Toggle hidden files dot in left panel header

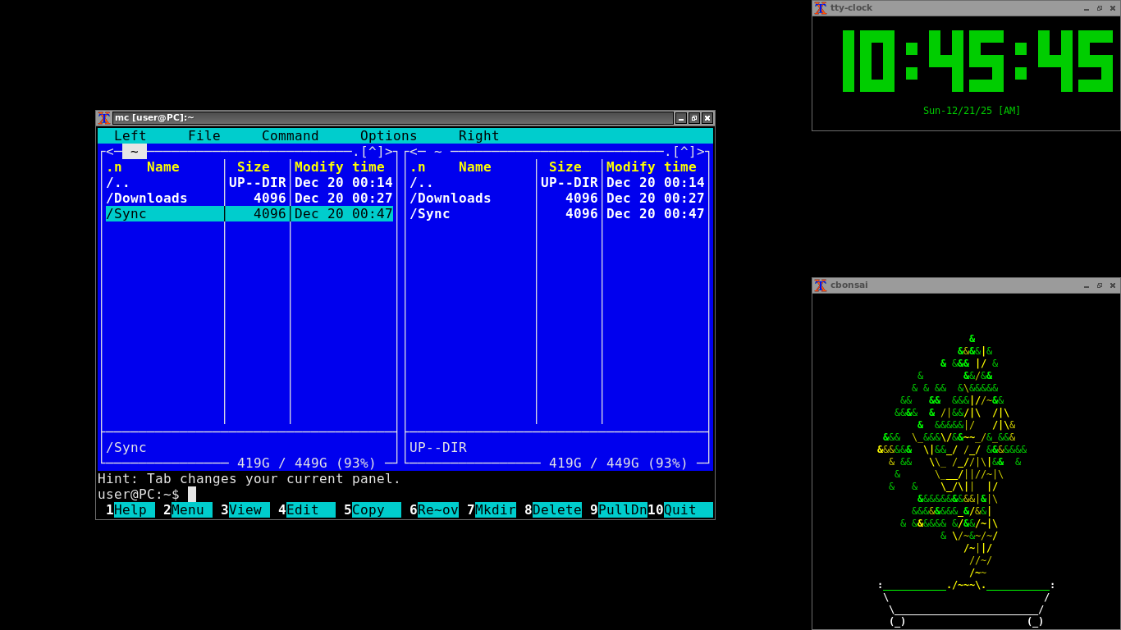356,151
